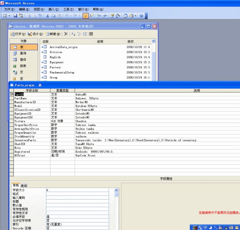Click the Insert Rows icon
240x230 pixels.
99,16
